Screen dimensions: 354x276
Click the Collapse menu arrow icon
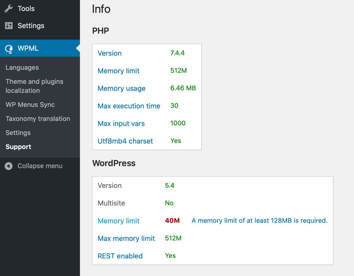[x=9, y=166]
